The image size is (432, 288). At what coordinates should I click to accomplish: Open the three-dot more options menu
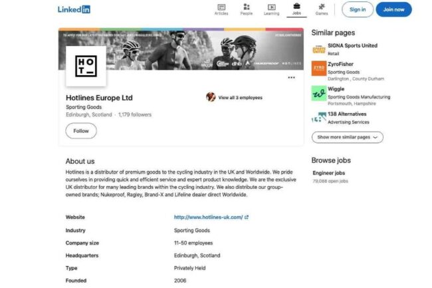pyautogui.click(x=291, y=78)
